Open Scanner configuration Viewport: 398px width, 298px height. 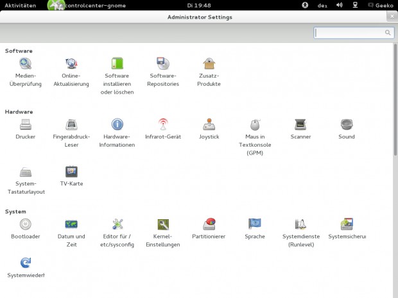tap(301, 129)
